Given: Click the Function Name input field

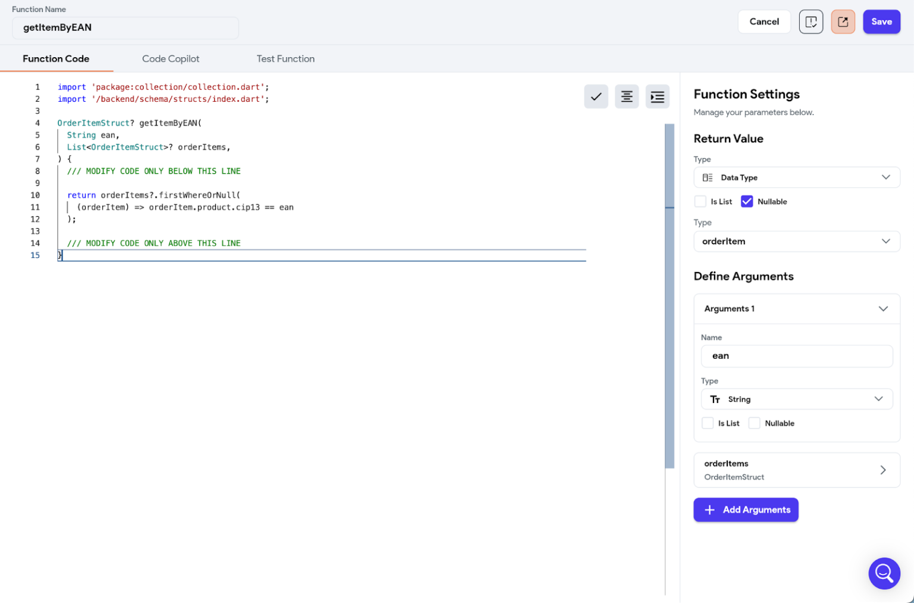Looking at the screenshot, I should coord(125,27).
